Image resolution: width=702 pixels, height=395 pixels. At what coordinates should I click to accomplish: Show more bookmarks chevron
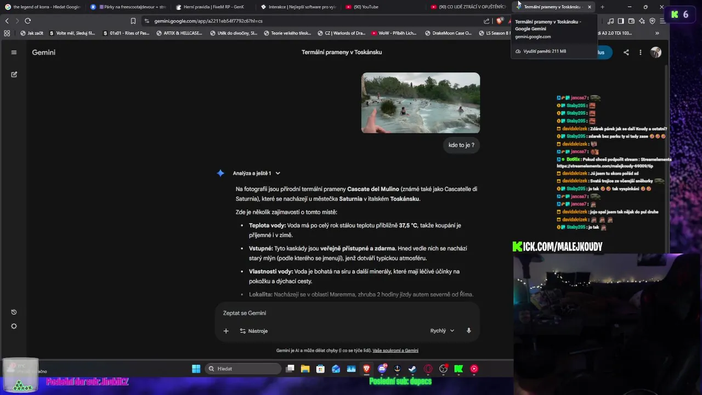pos(657,33)
